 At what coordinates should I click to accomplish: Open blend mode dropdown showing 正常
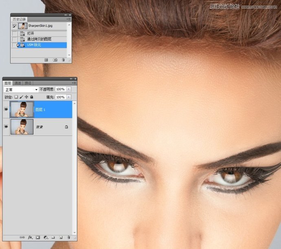(21, 90)
